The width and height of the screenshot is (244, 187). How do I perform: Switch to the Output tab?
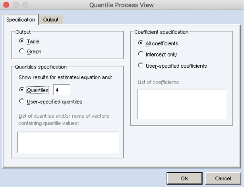pos(50,19)
